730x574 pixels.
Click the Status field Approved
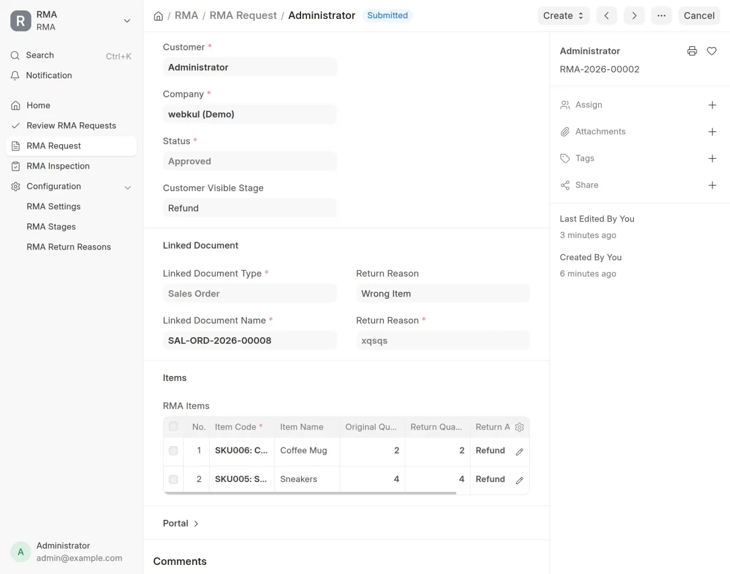coord(249,161)
